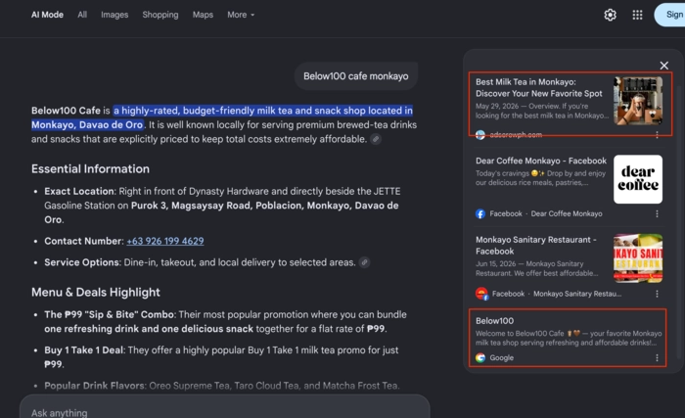Click the dear coffee logo thumbnail
Screen dimensions: 685x418
click(638, 179)
